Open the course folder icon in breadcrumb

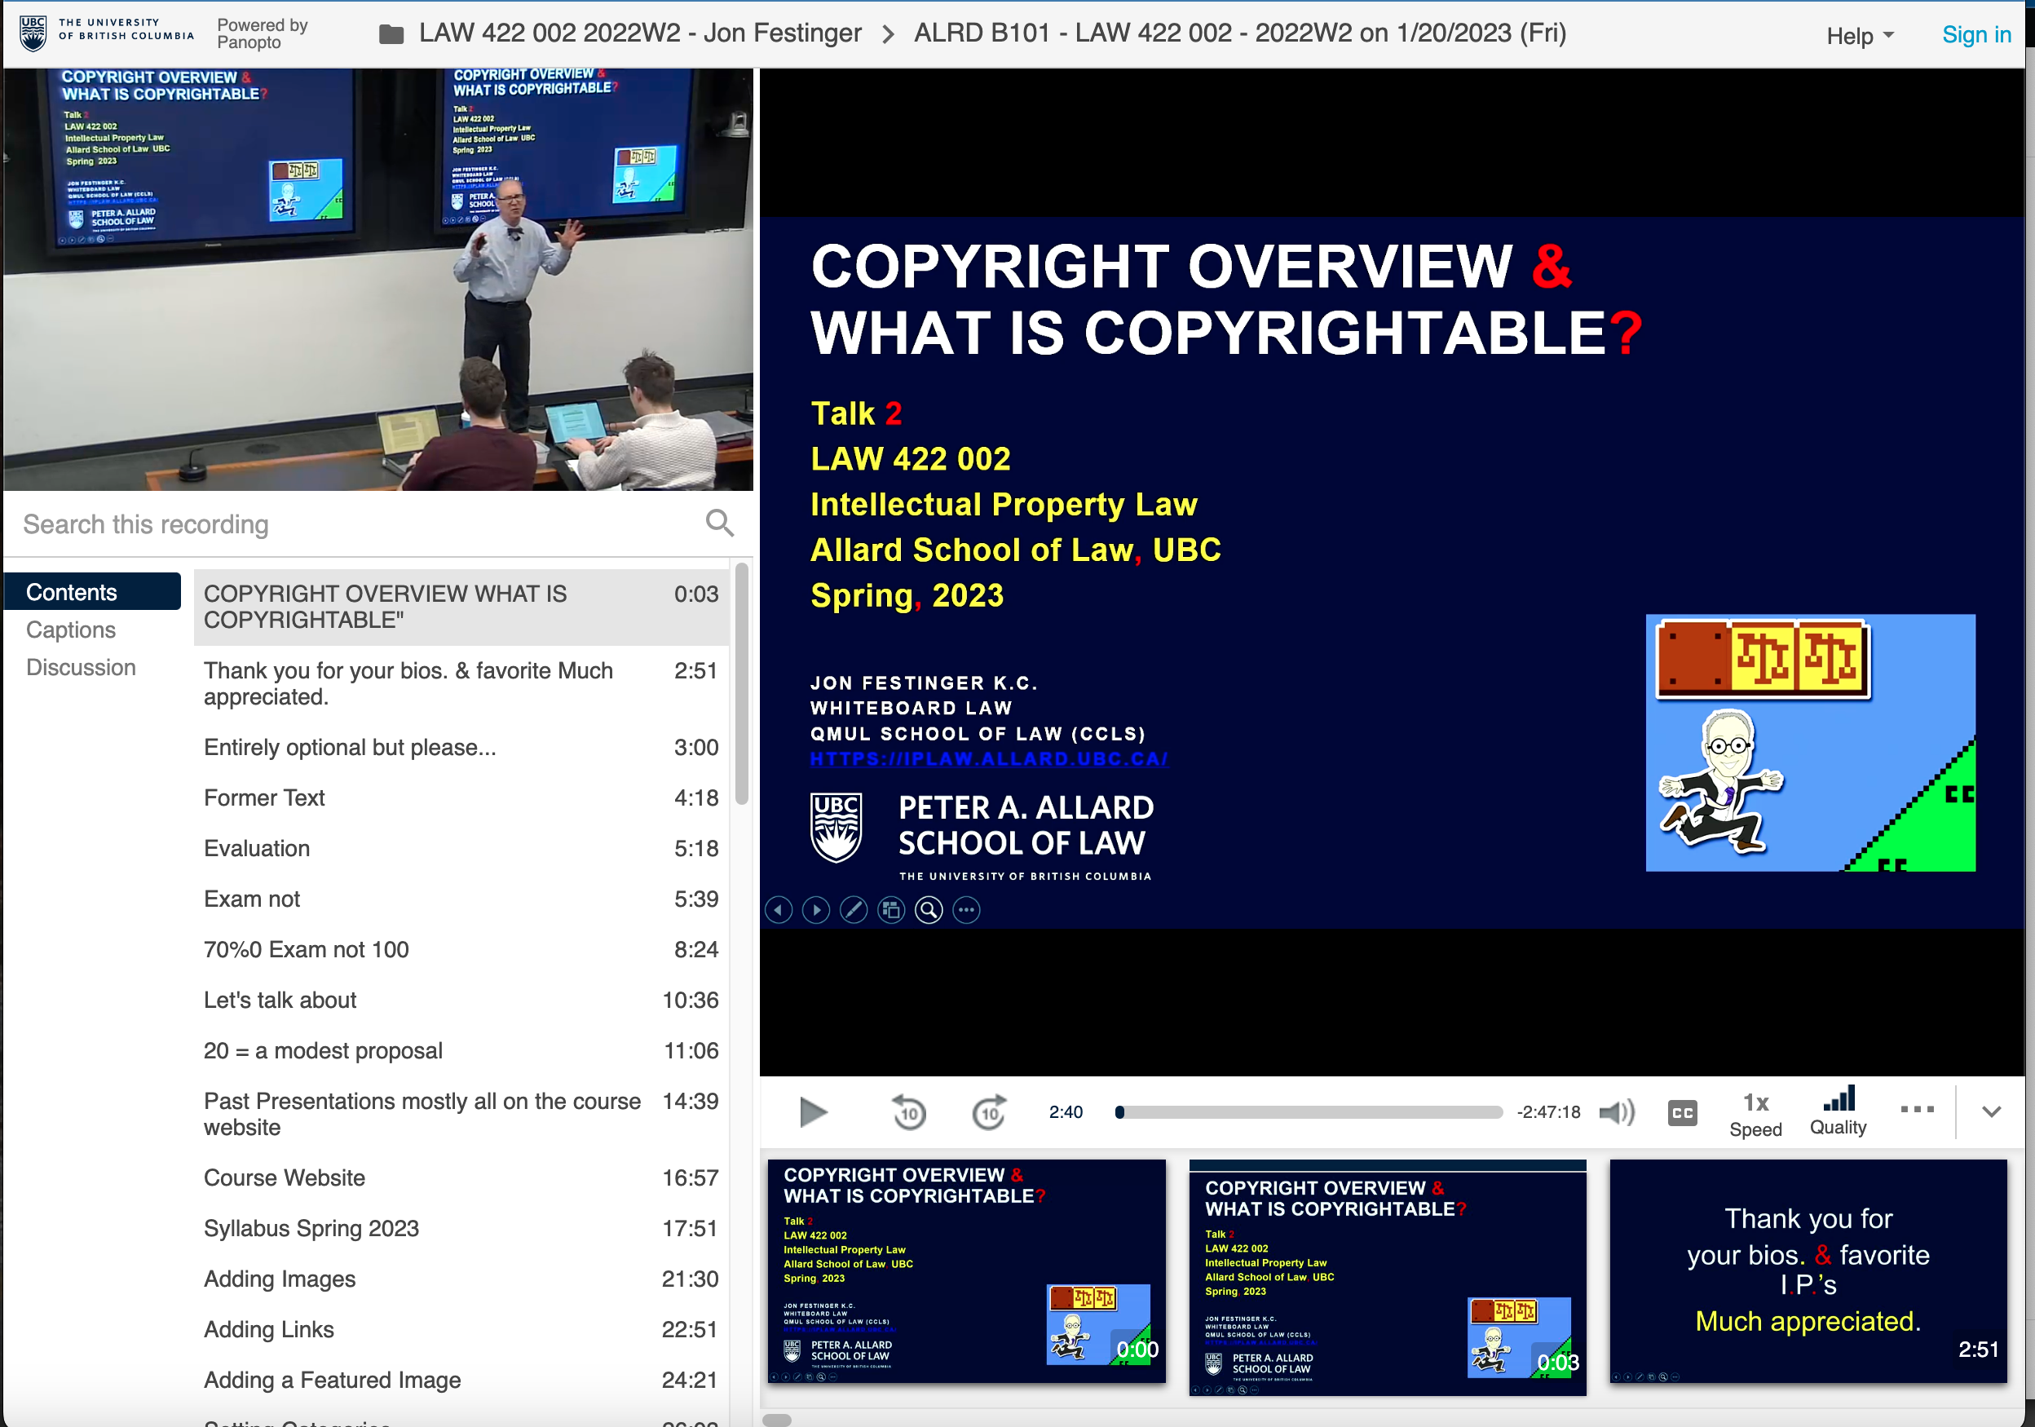coord(391,34)
